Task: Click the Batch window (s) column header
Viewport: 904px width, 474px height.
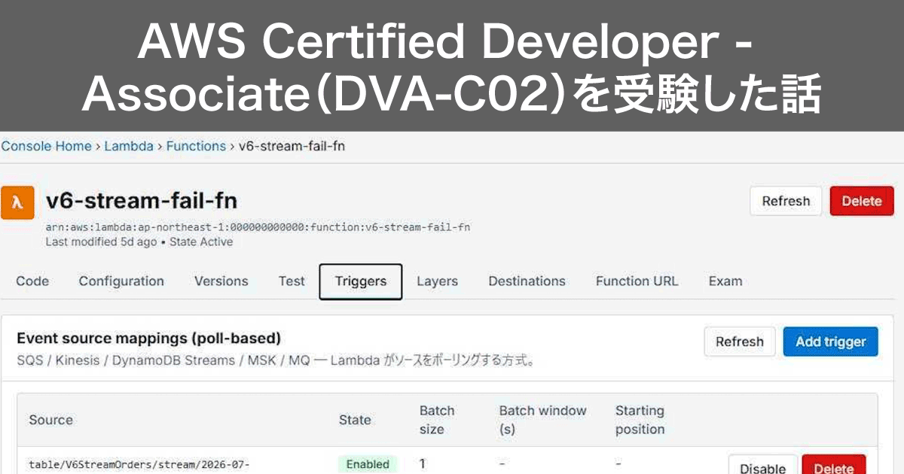Action: (542, 420)
